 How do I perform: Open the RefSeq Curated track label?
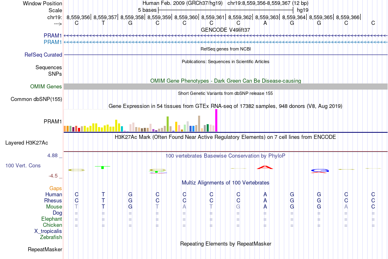[43, 55]
